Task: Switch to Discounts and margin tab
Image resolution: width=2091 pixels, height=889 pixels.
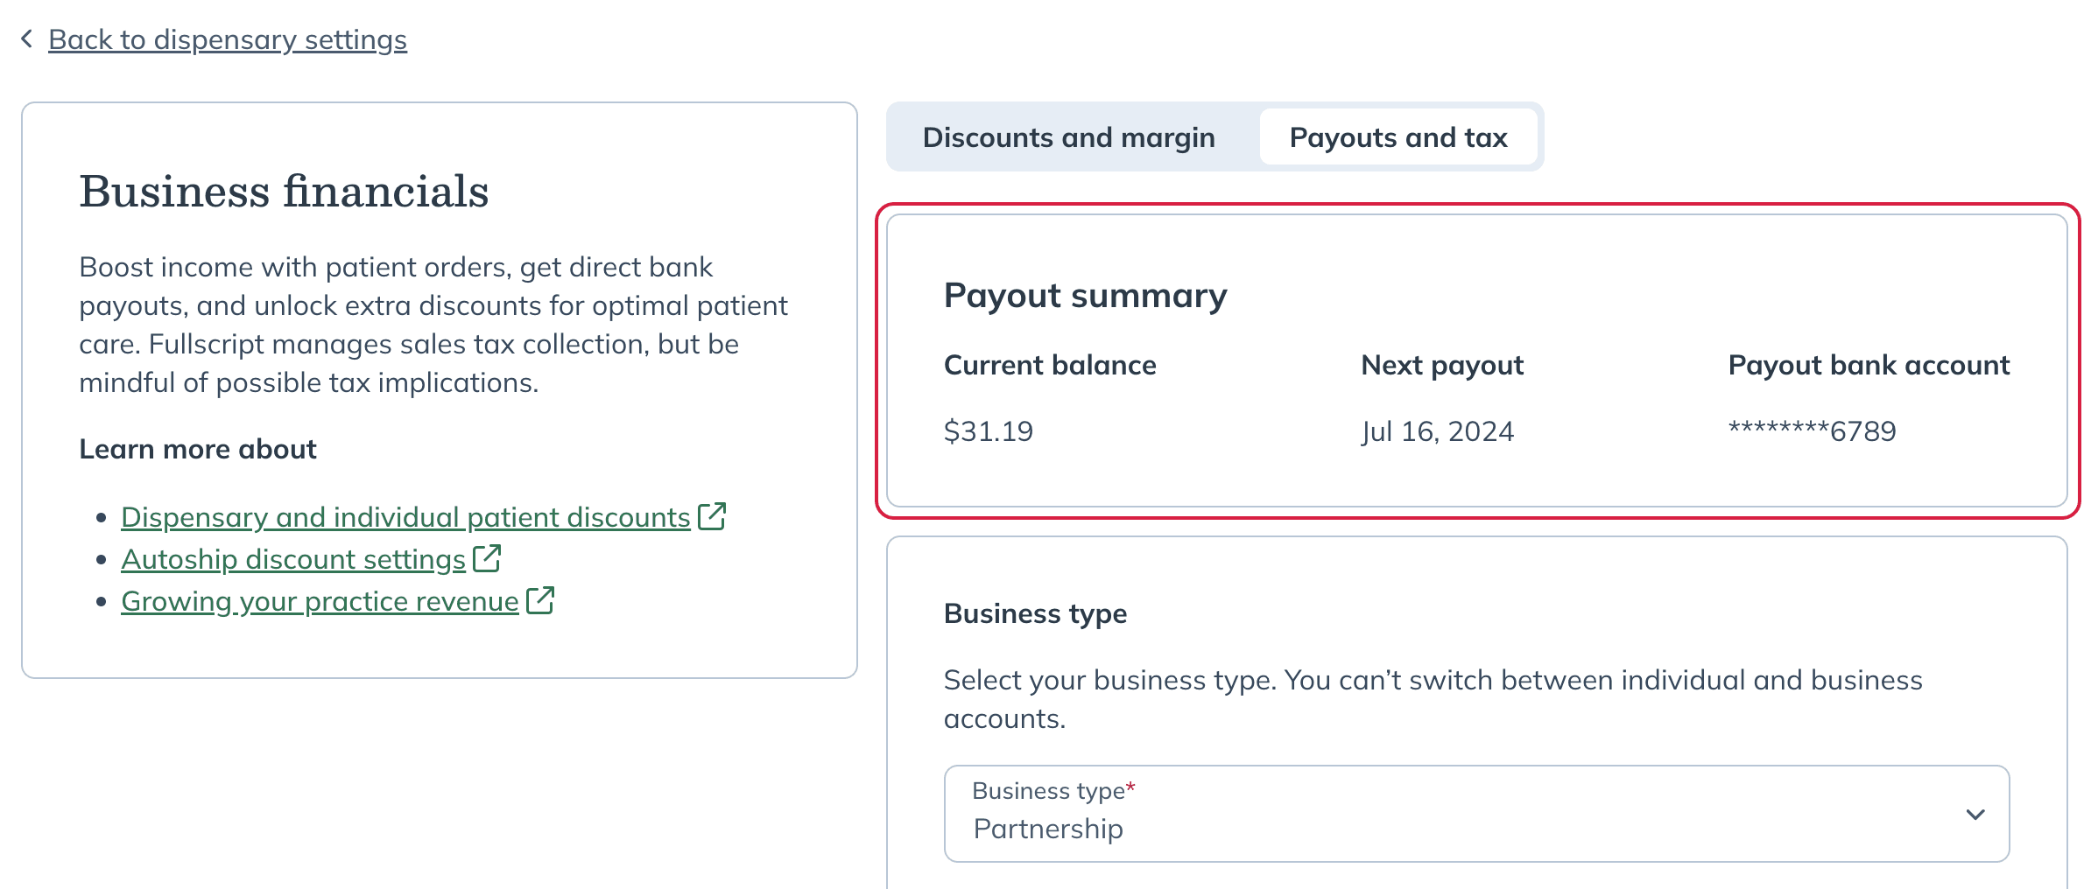Action: tap(1069, 137)
